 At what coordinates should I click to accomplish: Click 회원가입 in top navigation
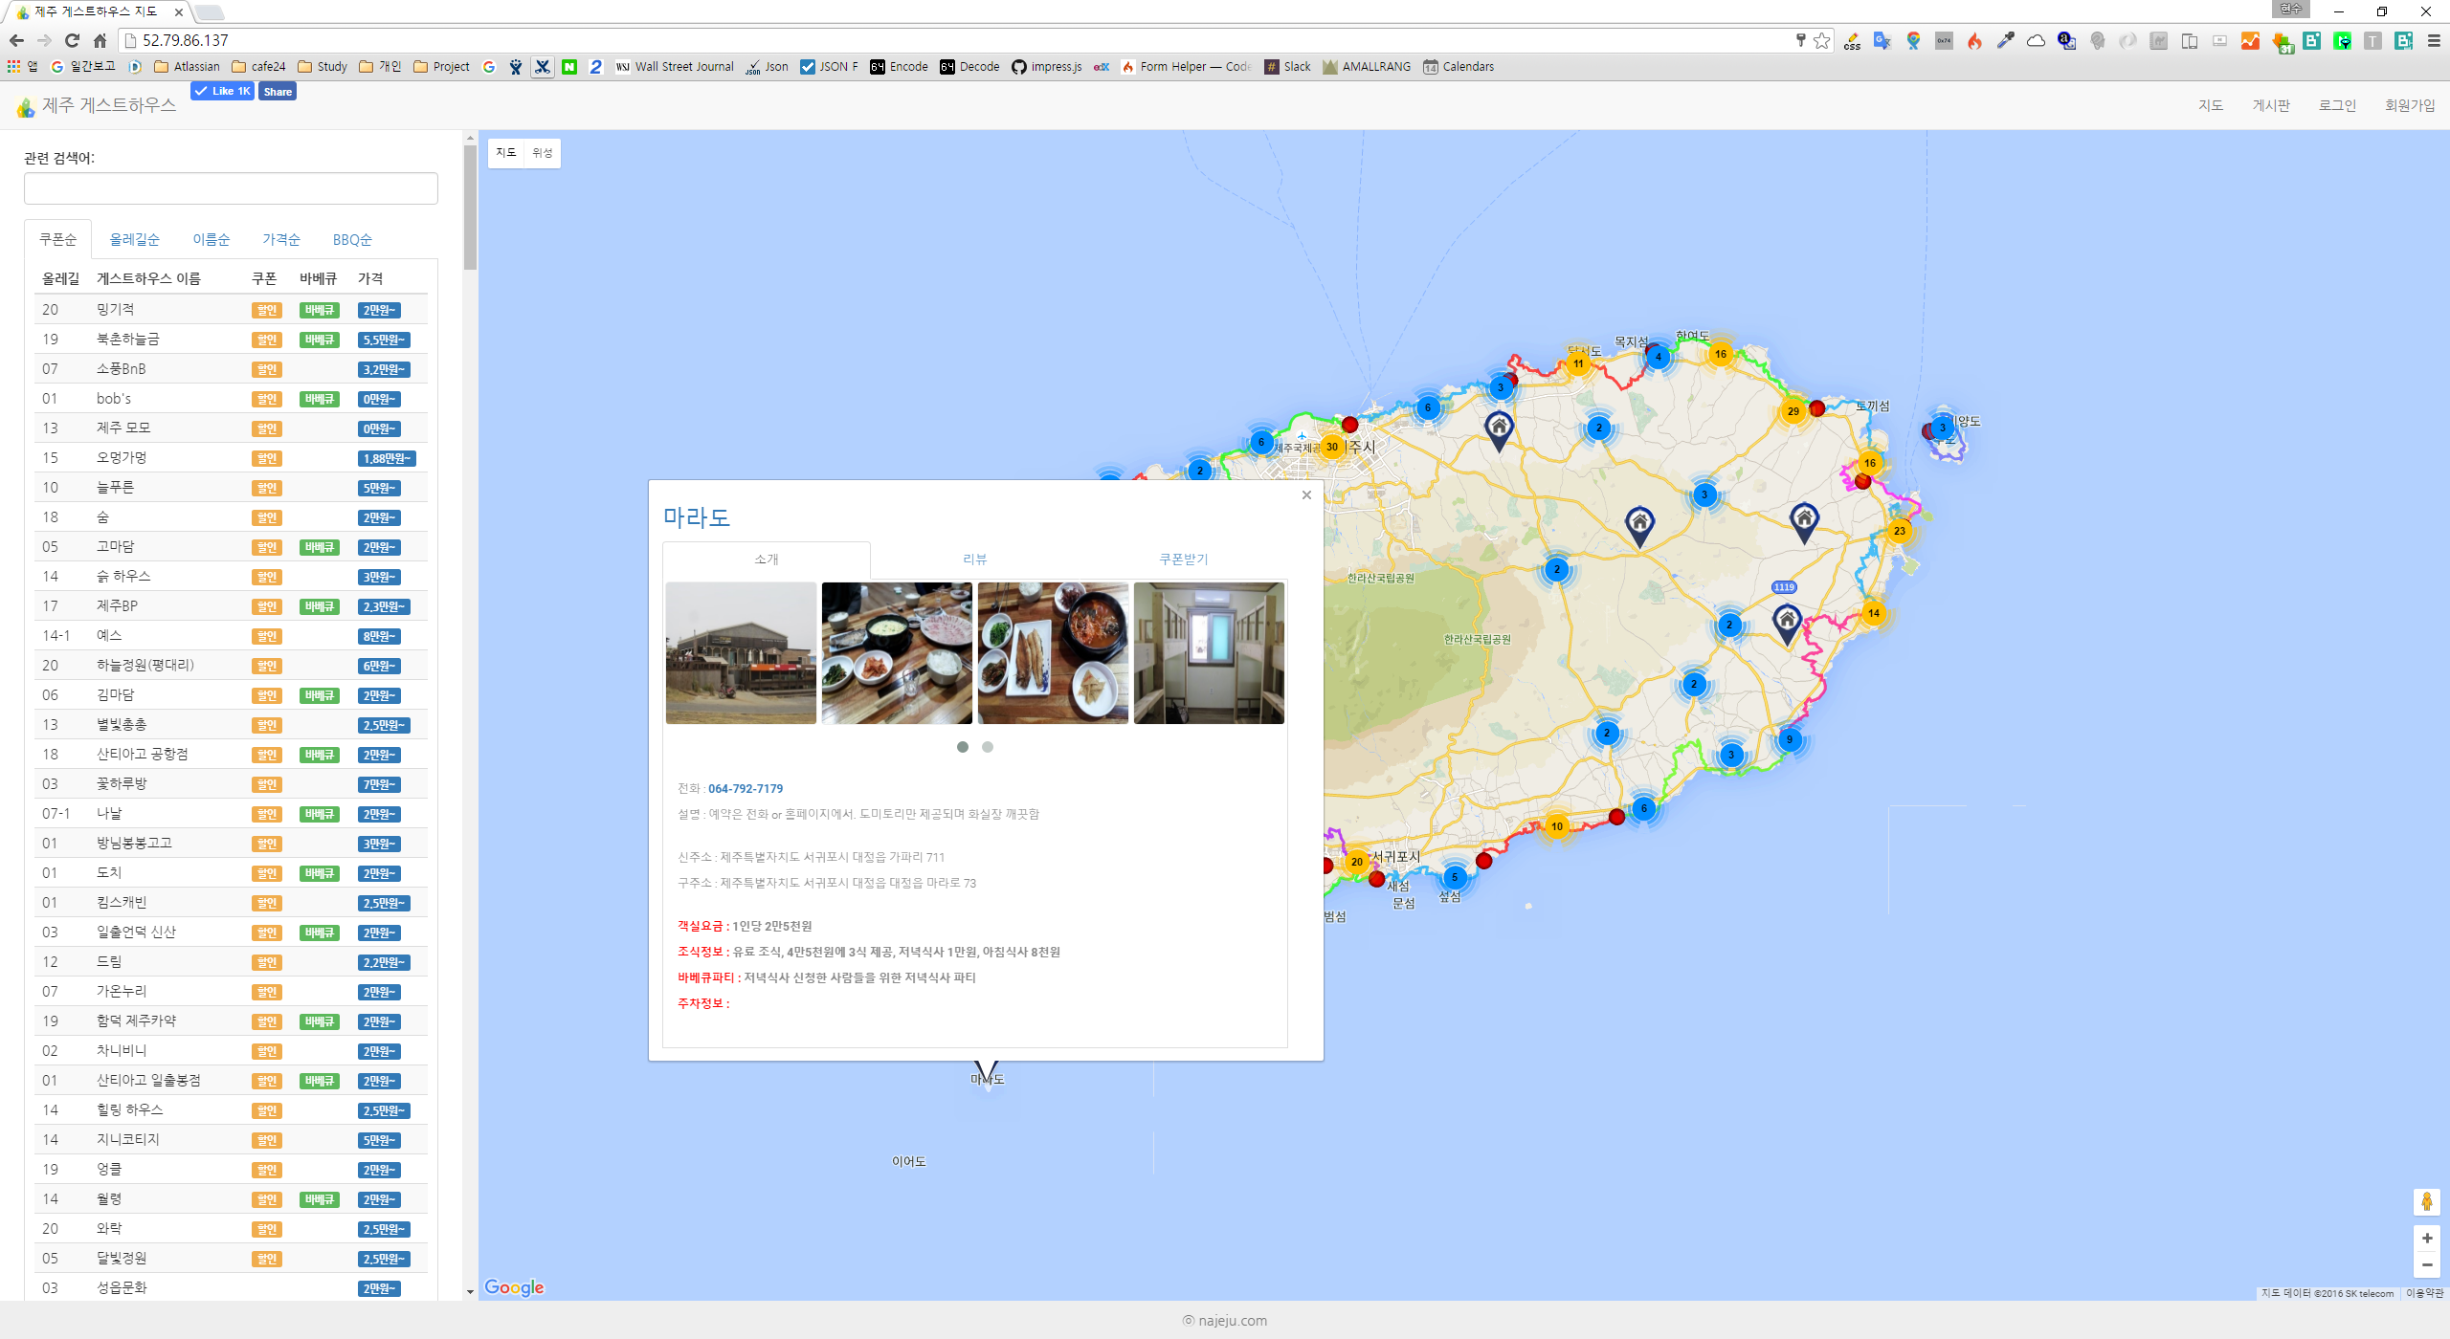point(2410,105)
